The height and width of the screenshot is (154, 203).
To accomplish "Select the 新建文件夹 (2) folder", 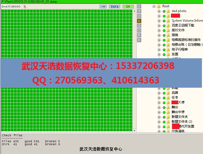I will click(x=185, y=122).
